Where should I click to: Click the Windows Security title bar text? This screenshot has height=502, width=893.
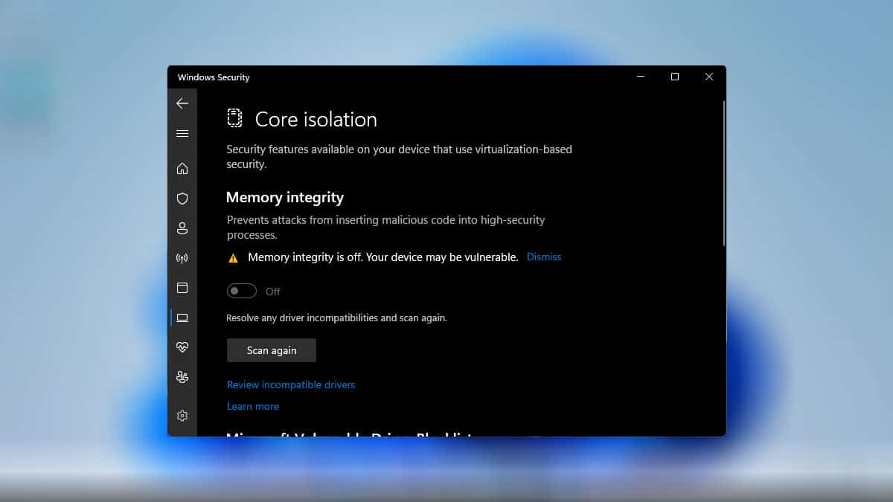coord(214,77)
